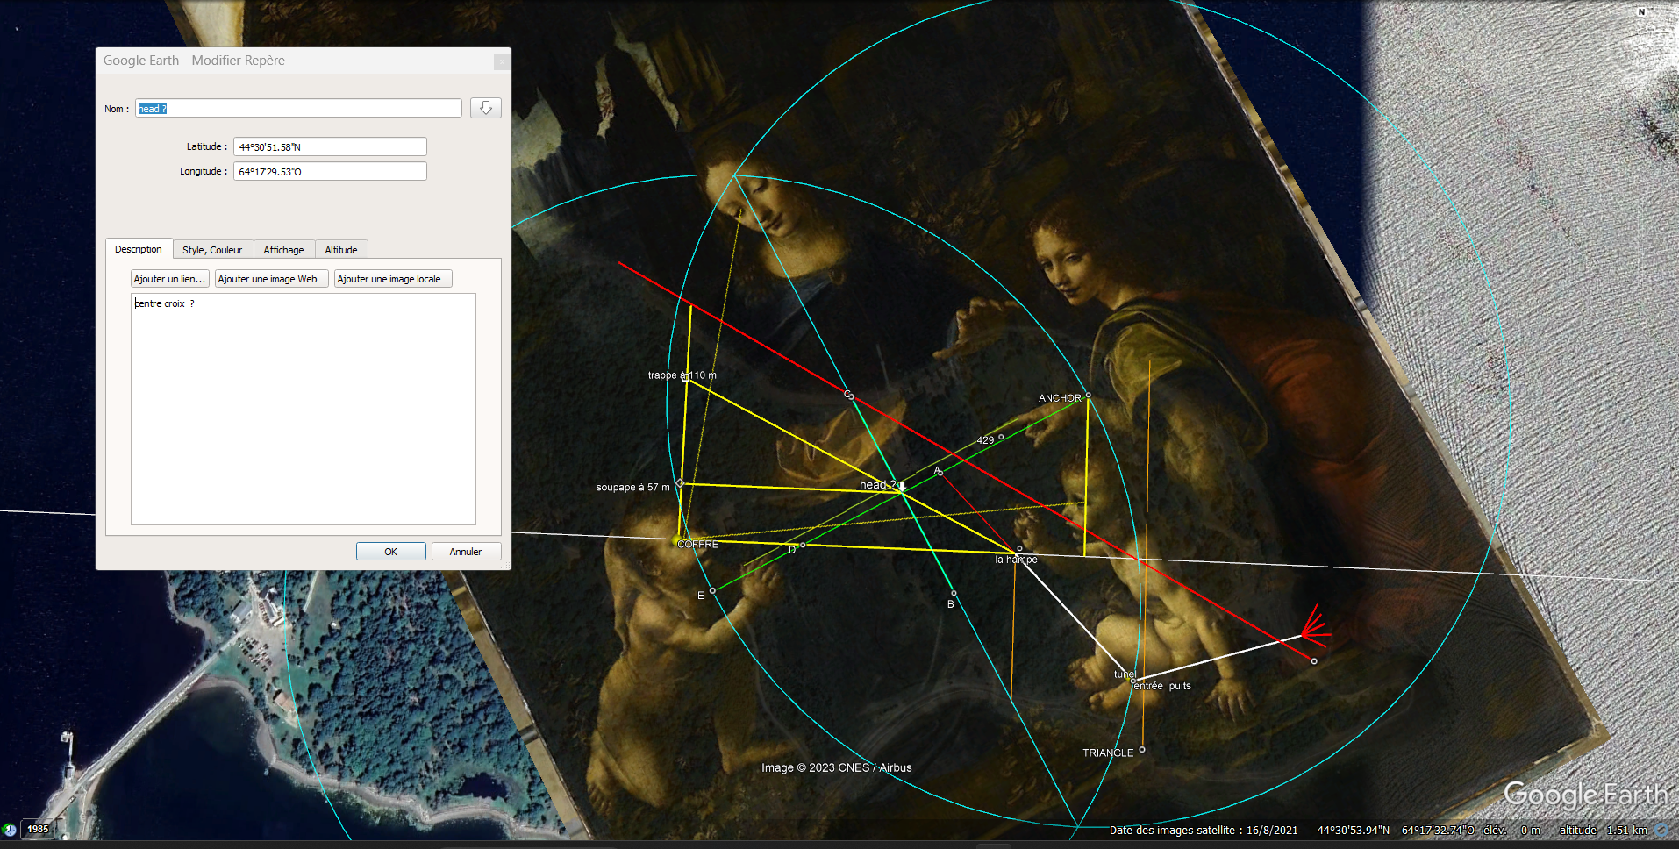Click the historical imagery clock icon
1679x849 pixels.
[10, 829]
